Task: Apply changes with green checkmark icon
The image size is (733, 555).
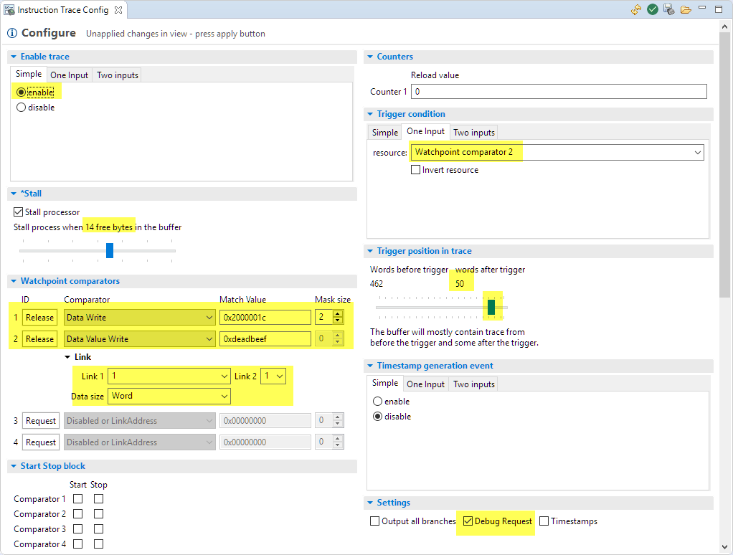Action: click(653, 9)
